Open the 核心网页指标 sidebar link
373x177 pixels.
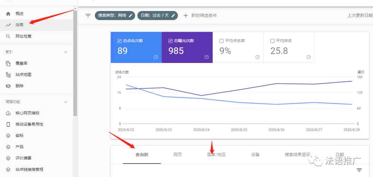point(27,113)
